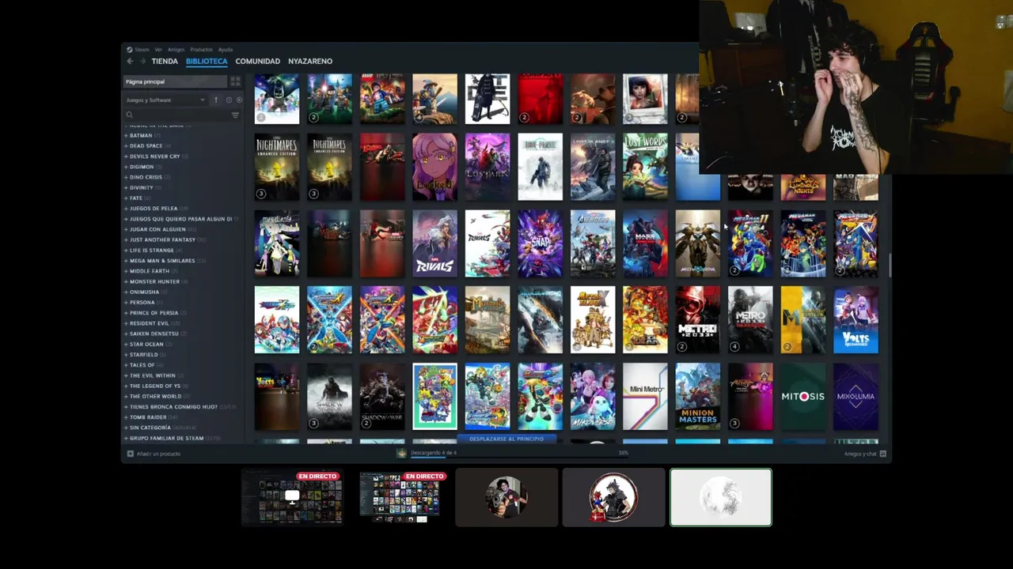Open Volts Recharged game cover
Screen dimensions: 1013x569
856,319
